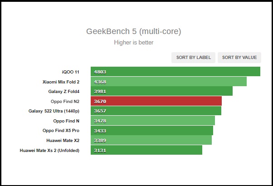Viewport: 273px width, 186px height.
Task: Click the Galaxy Z Fold4 label
Action: 63,91
